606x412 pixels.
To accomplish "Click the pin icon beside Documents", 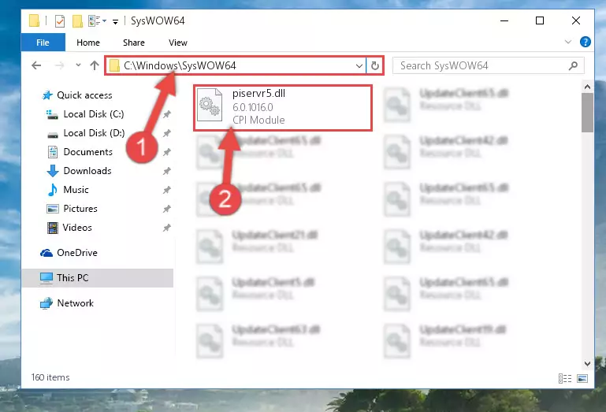I will (167, 152).
